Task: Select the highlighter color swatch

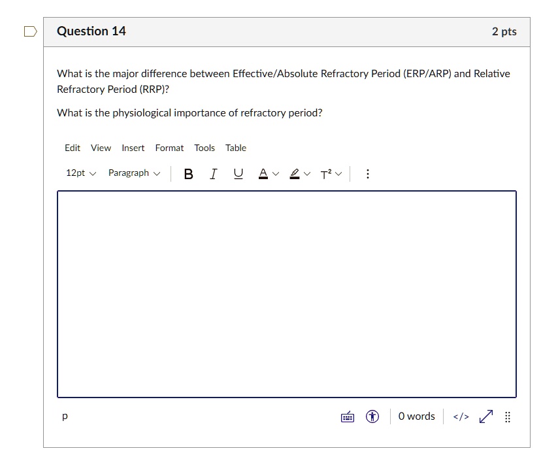Action: pos(295,173)
